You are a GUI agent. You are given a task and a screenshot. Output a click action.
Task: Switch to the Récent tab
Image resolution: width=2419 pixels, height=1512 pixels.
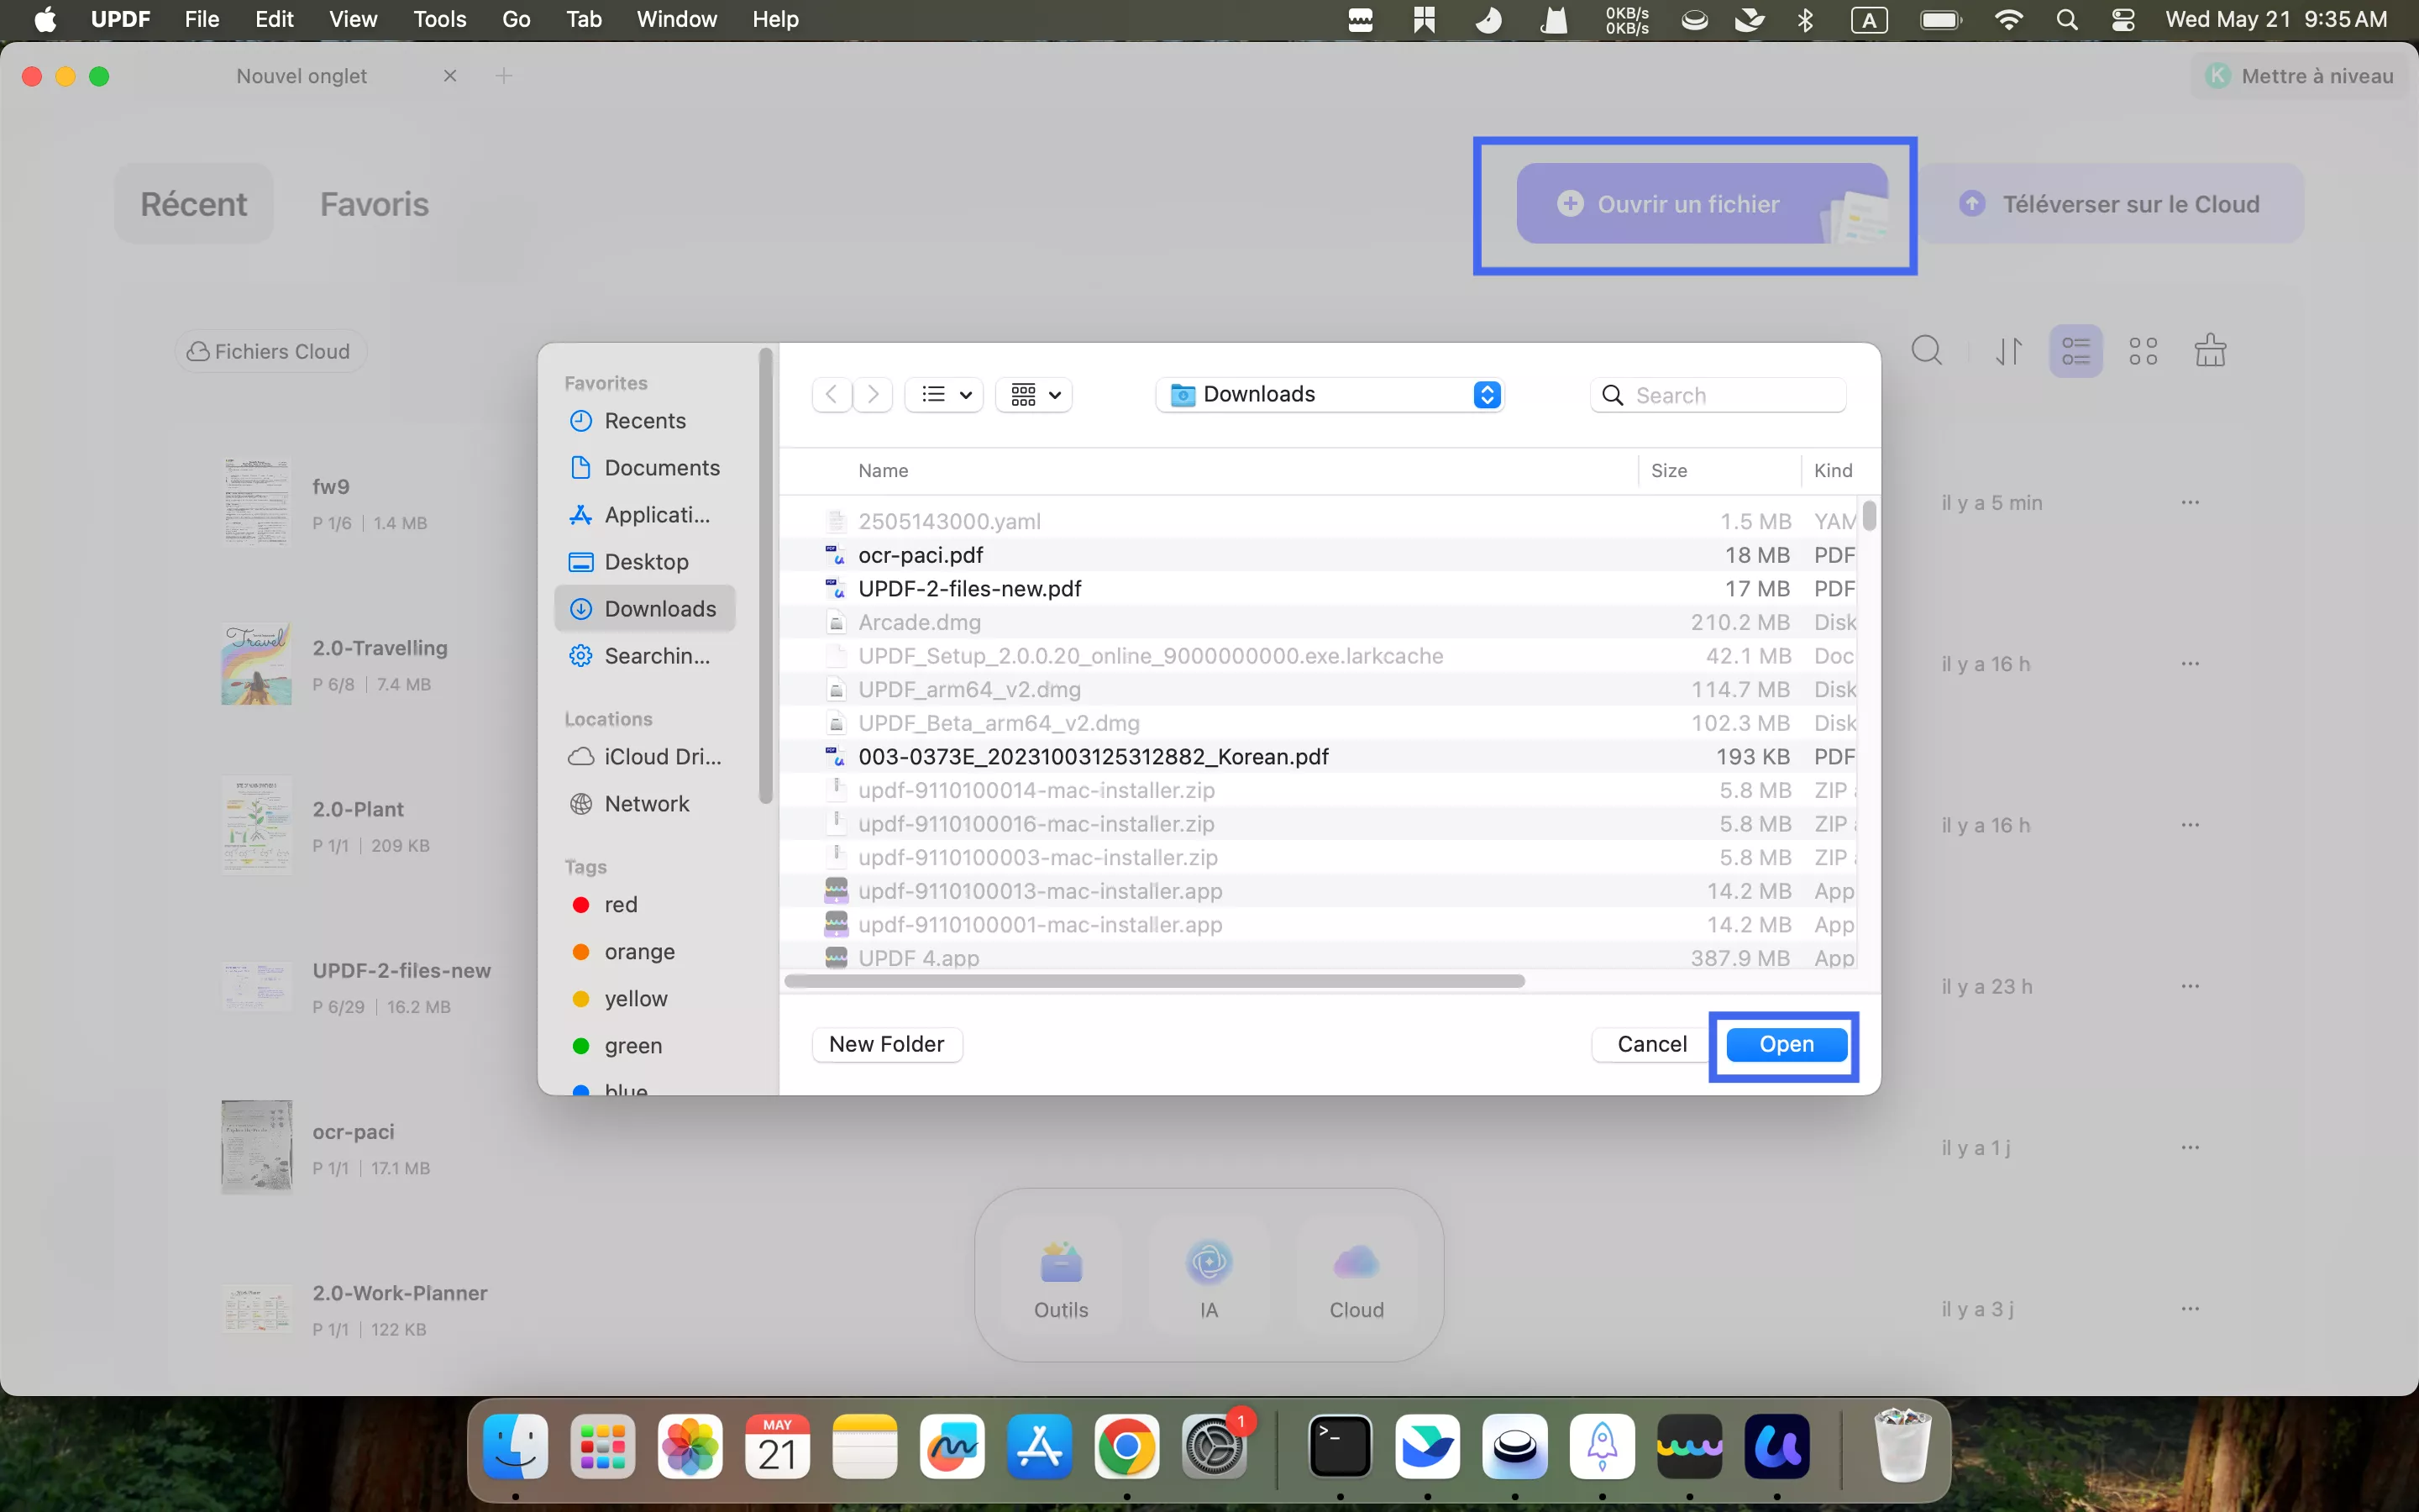pyautogui.click(x=194, y=204)
